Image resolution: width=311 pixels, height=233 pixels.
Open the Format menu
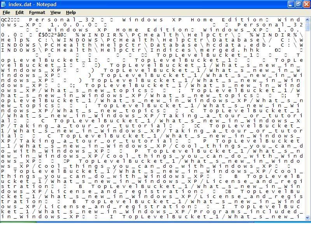37,12
